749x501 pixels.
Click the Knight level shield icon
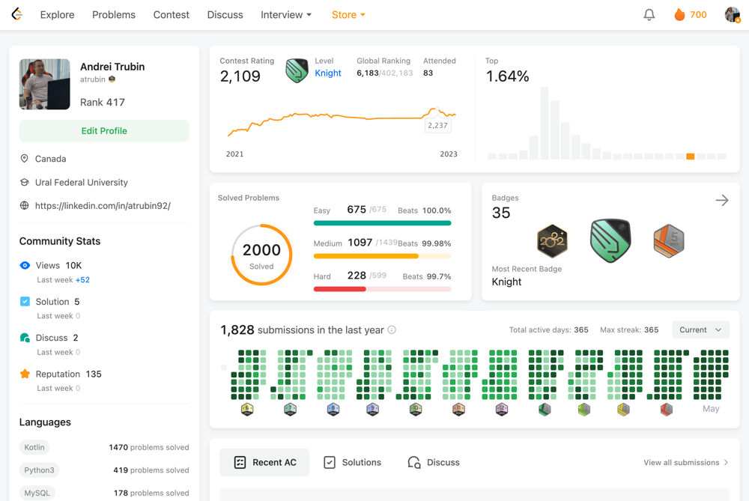pos(297,70)
